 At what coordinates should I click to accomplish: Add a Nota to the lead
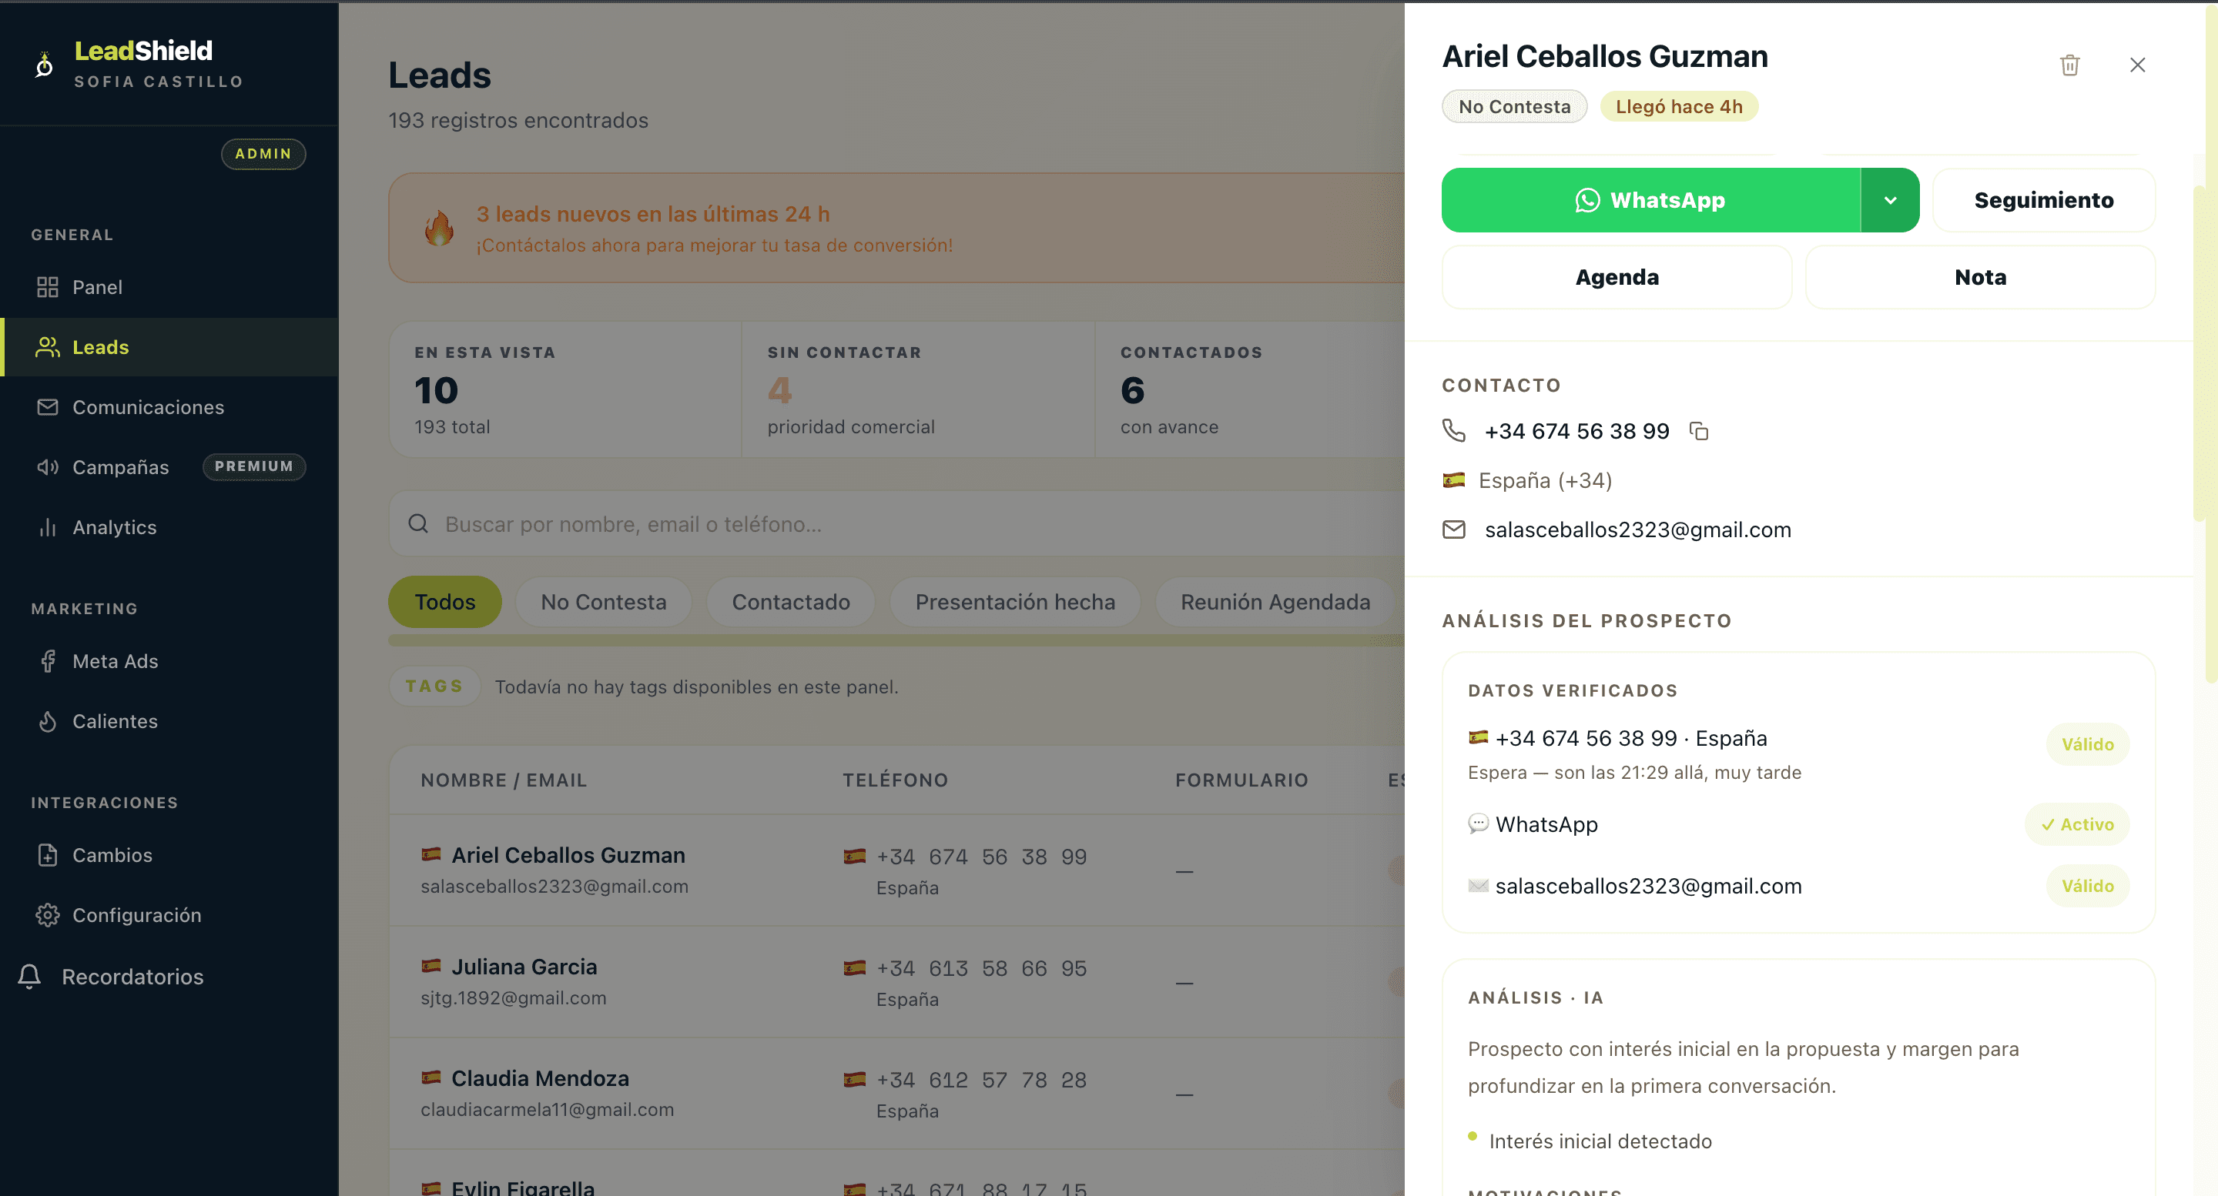click(x=1980, y=277)
